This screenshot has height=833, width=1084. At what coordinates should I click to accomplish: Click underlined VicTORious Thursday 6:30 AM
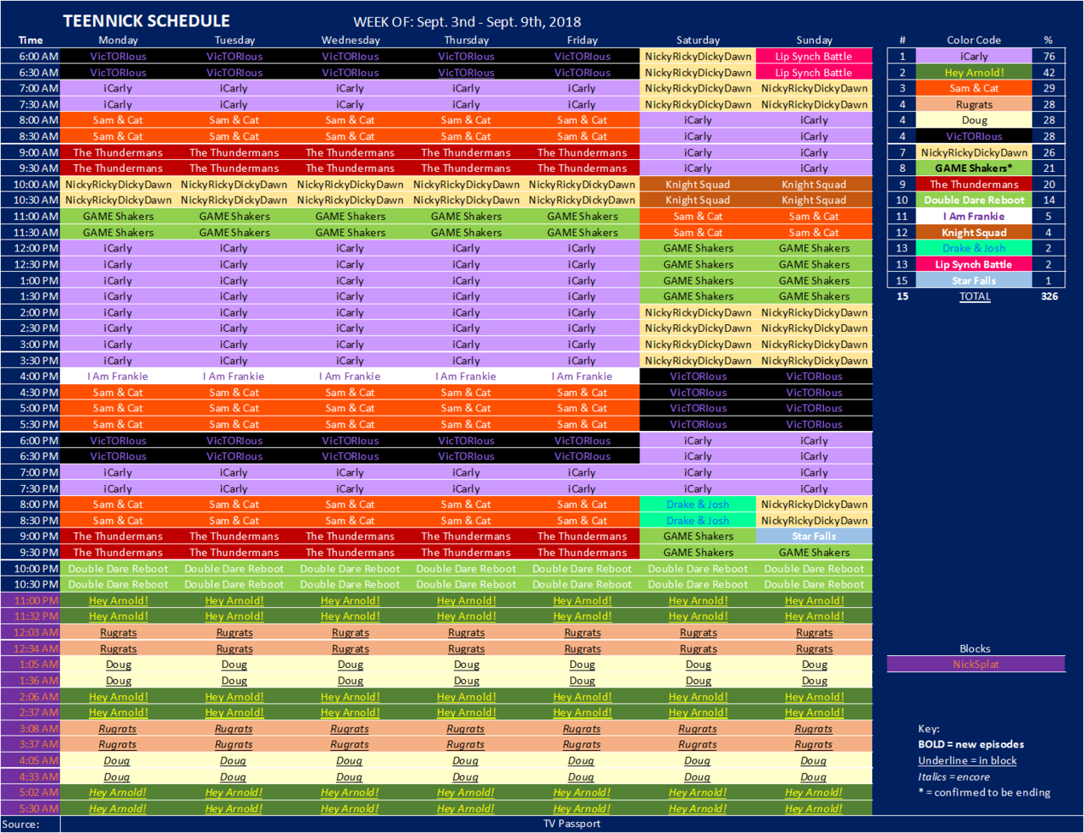tap(467, 72)
